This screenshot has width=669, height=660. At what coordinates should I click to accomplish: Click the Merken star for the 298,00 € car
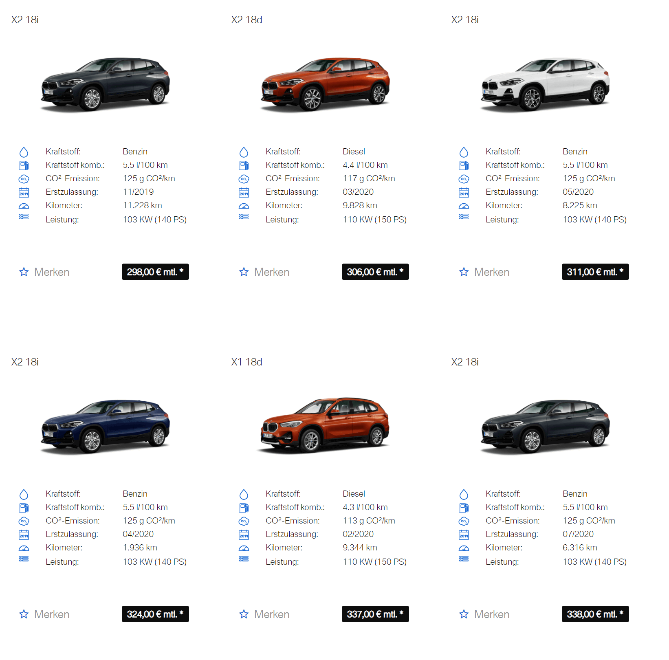pos(24,272)
